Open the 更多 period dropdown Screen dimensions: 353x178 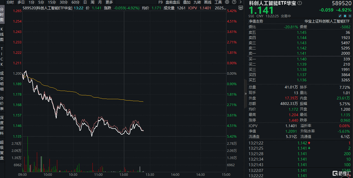pyautogui.click(x=109, y=2)
